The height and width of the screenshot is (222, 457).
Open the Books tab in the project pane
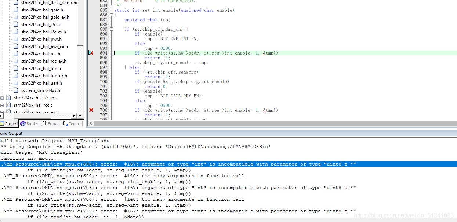coord(29,124)
